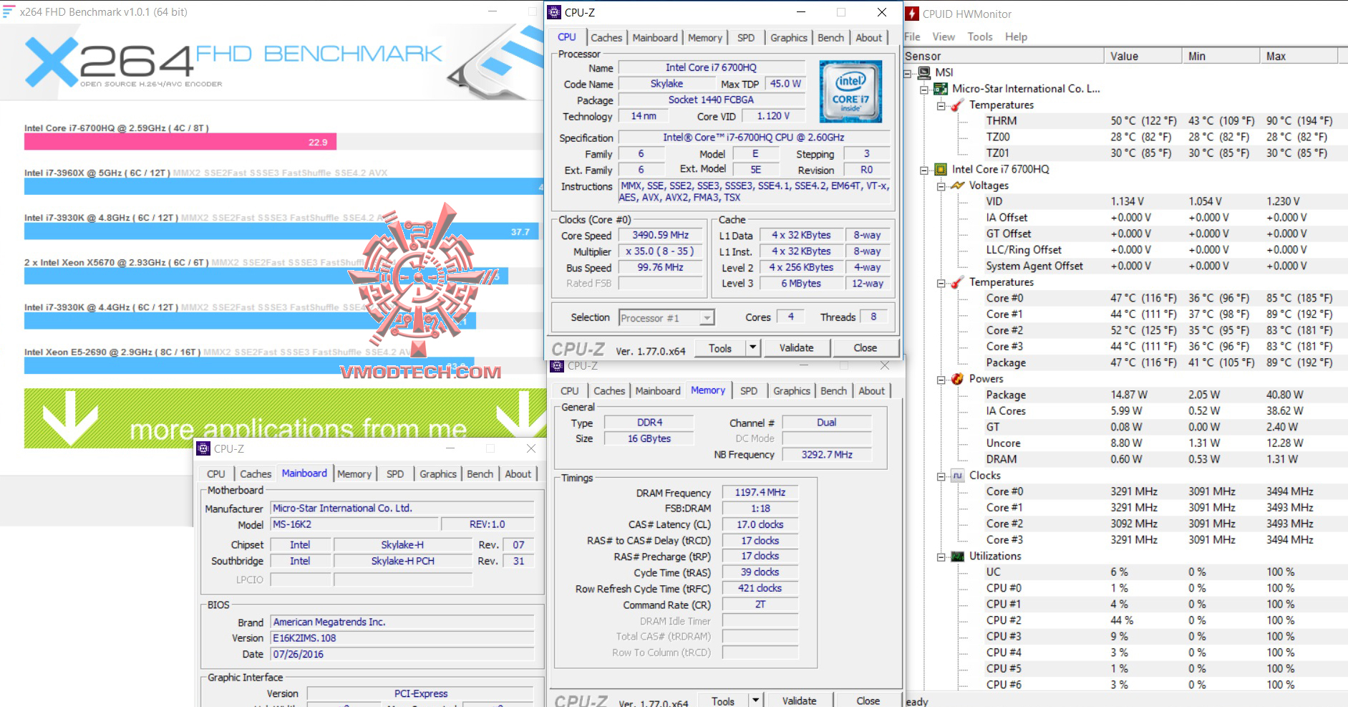Collapse the Powers tree section
1348x707 pixels.
[x=941, y=380]
